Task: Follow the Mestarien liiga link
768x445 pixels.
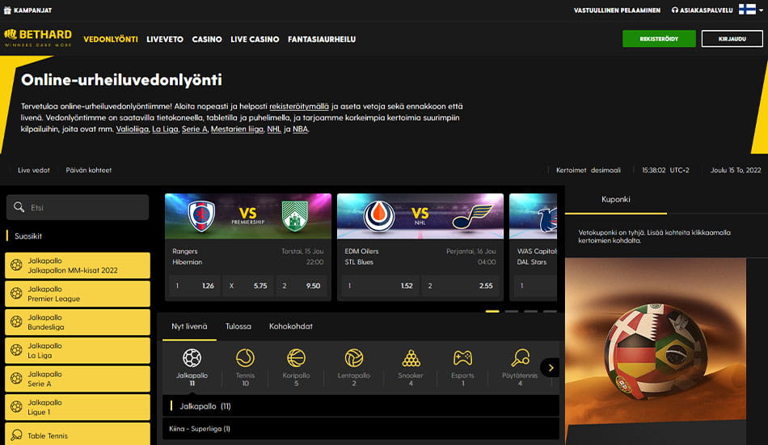Action: (237, 129)
